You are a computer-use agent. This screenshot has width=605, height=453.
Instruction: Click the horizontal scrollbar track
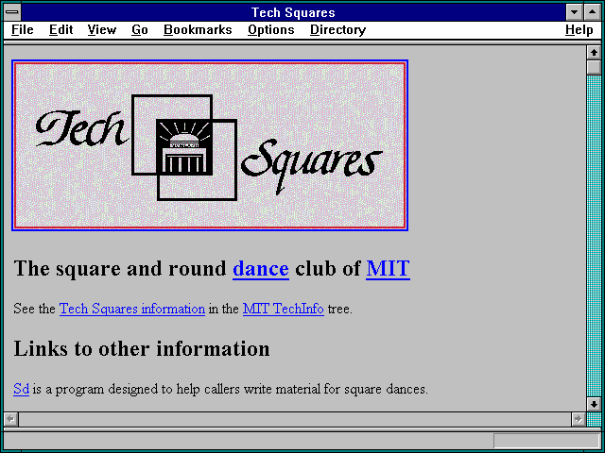click(294, 419)
